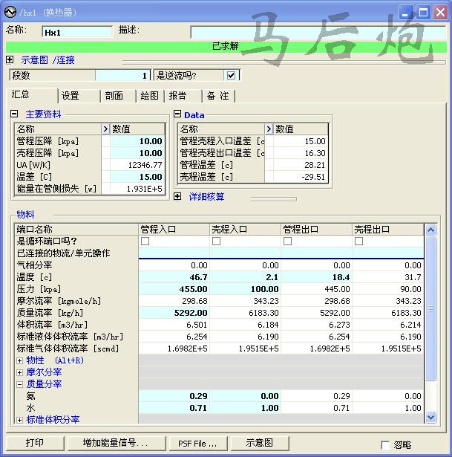The image size is (452, 457).
Task: Check the 忽略 checkbox
Action: tap(385, 444)
